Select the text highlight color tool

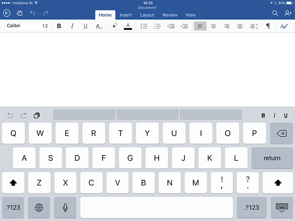point(115,26)
